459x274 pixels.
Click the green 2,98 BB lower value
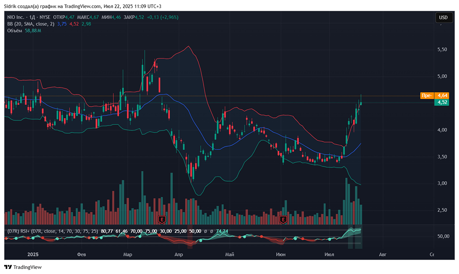pyautogui.click(x=86, y=24)
